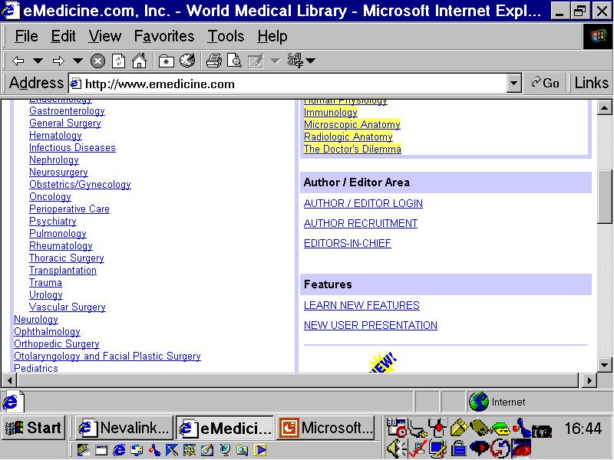614x460 pixels.
Task: Open the View menu
Action: pos(104,36)
